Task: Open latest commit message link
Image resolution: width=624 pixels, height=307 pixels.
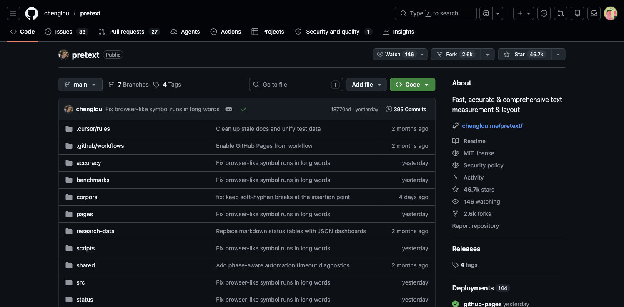Action: pos(163,109)
